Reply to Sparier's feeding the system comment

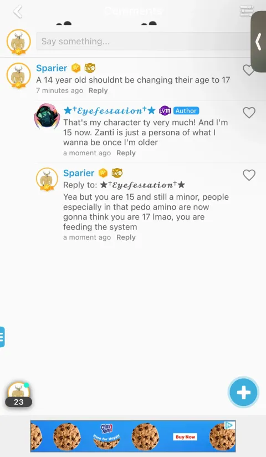click(x=126, y=237)
